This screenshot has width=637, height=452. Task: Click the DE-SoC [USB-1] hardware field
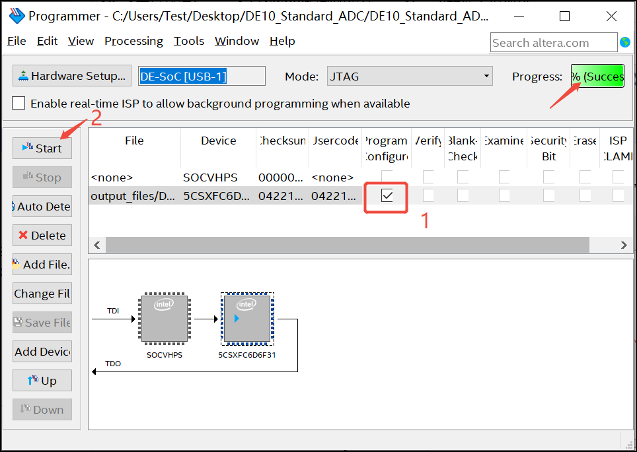(x=202, y=76)
